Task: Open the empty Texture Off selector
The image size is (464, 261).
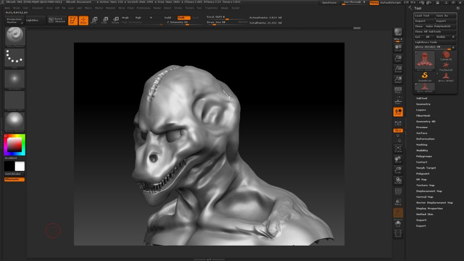Action: click(14, 101)
